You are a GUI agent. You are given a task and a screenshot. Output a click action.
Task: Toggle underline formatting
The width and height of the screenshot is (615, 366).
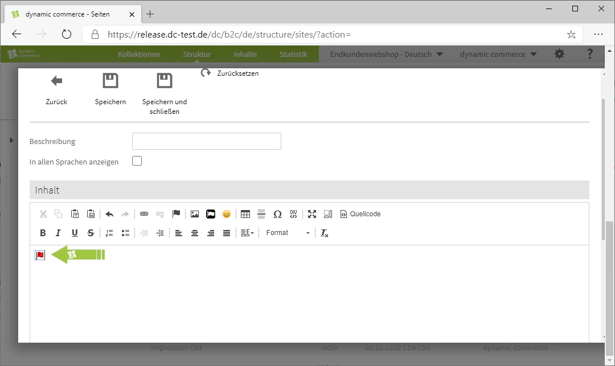pos(75,233)
